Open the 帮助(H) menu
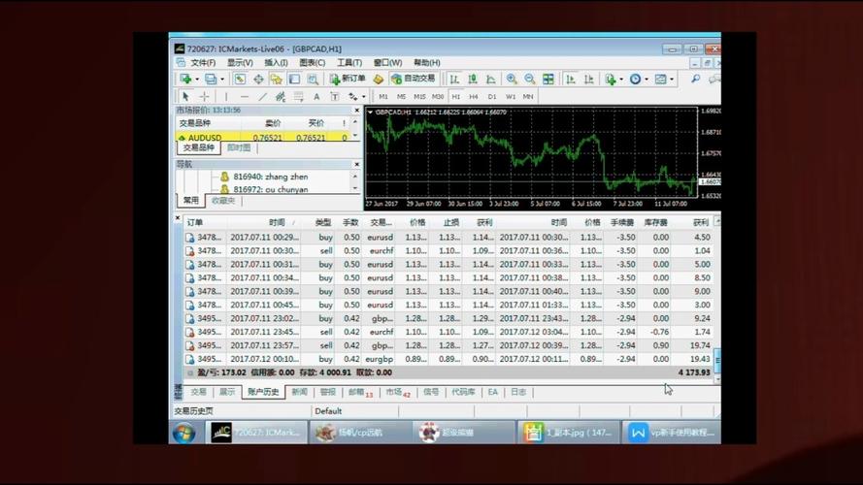The width and height of the screenshot is (863, 485). click(426, 63)
